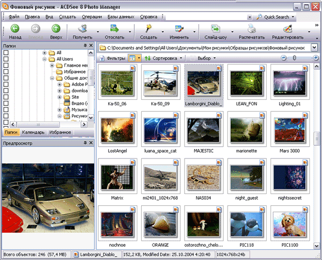This screenshot has width=322, height=260.
Task: Expand the Site folder node
Action: pyautogui.click(x=60, y=97)
